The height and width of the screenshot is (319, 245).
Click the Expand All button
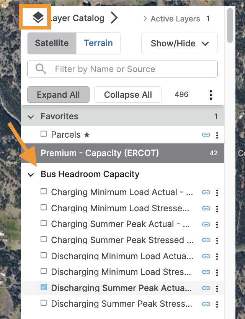coord(58,95)
